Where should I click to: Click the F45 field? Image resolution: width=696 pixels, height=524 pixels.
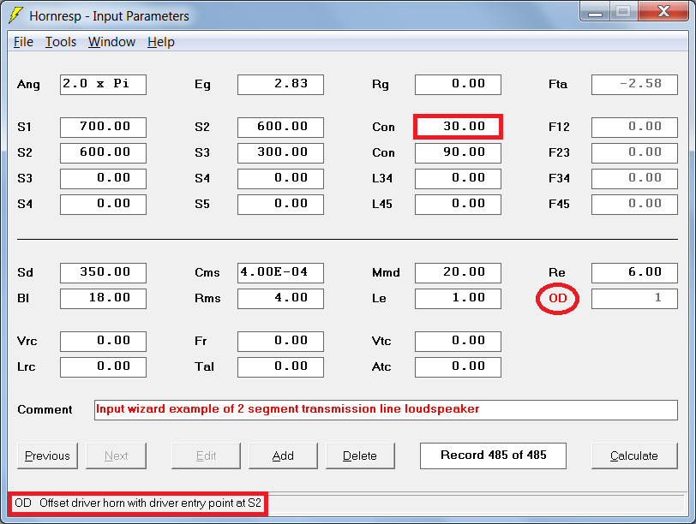[x=635, y=205]
